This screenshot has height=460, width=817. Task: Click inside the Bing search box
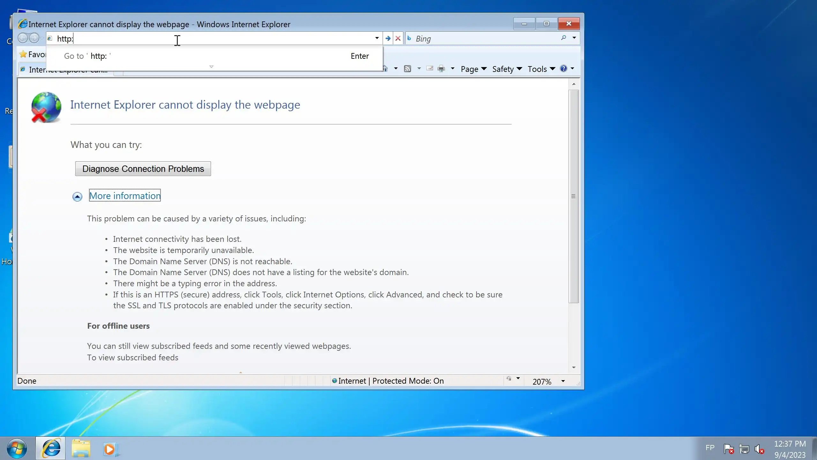pos(485,39)
